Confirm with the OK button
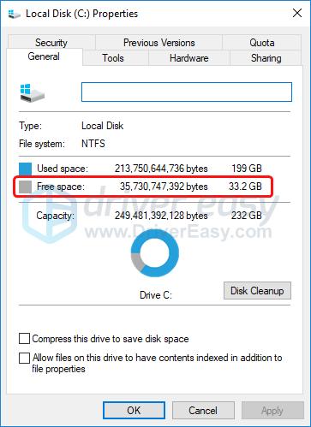The width and height of the screenshot is (311, 427). click(134, 411)
